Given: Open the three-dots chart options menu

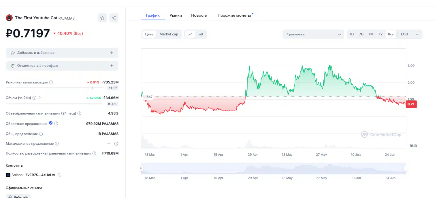Looking at the screenshot, I should point(417,34).
